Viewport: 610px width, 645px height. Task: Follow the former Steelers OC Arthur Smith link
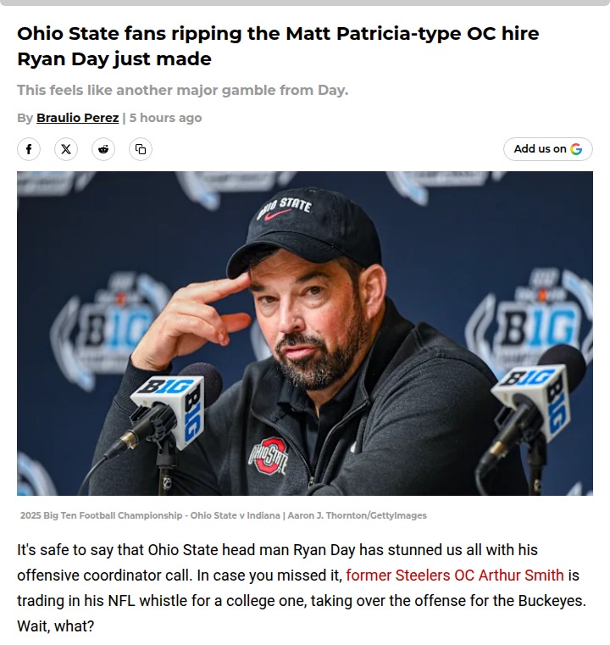coord(455,575)
